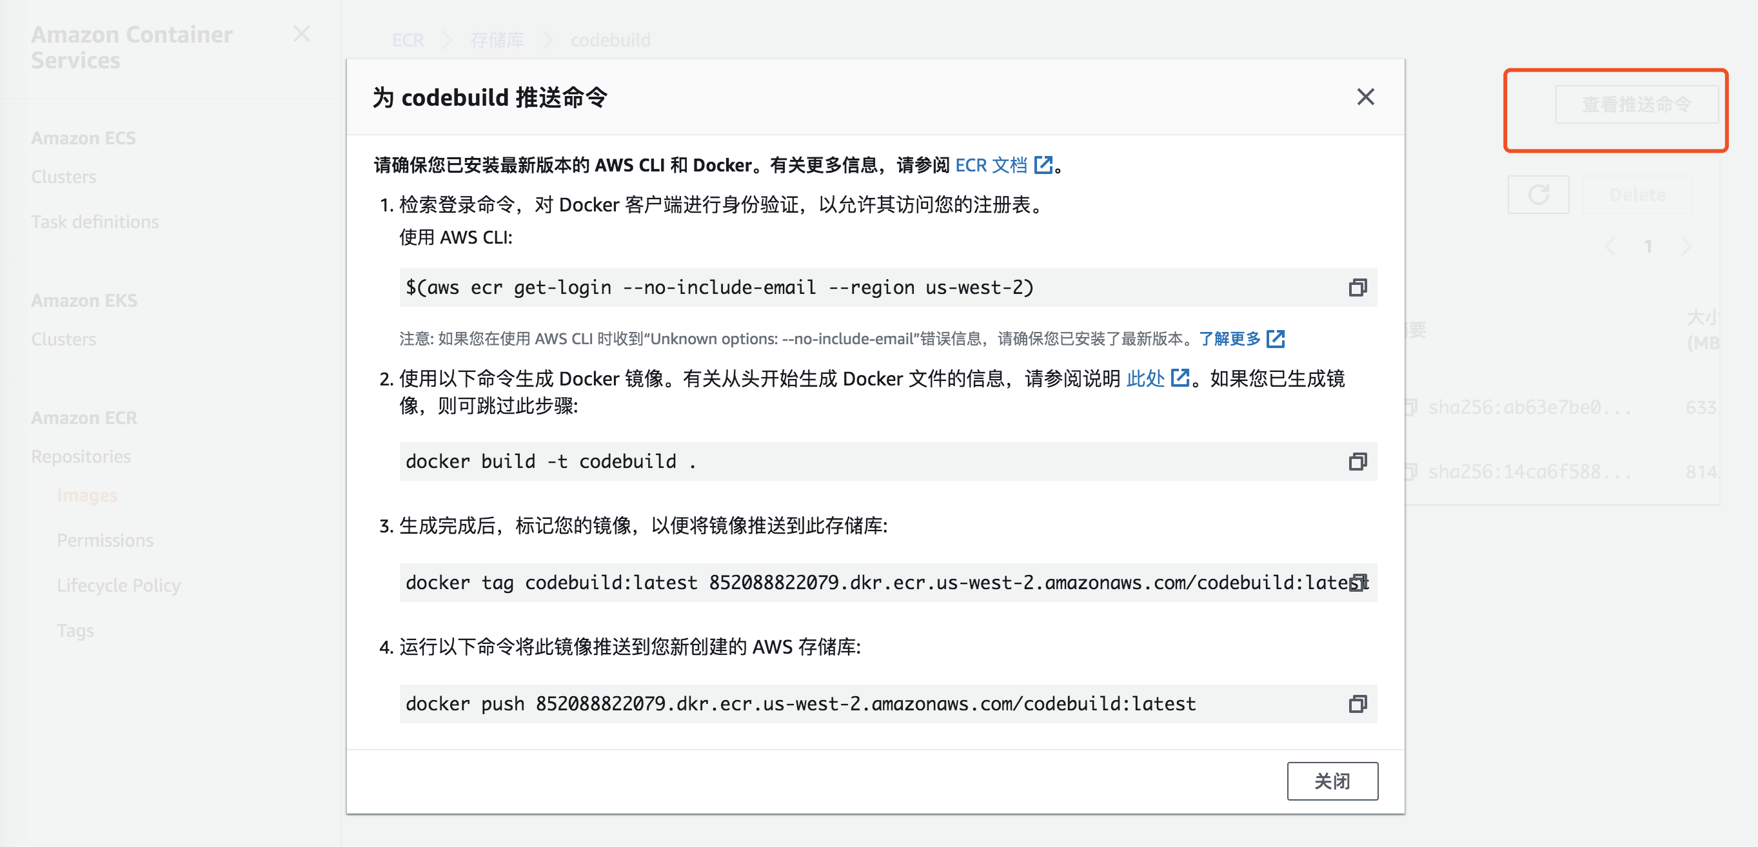Copy the docker build command
Image resolution: width=1758 pixels, height=847 pixels.
[x=1358, y=462]
